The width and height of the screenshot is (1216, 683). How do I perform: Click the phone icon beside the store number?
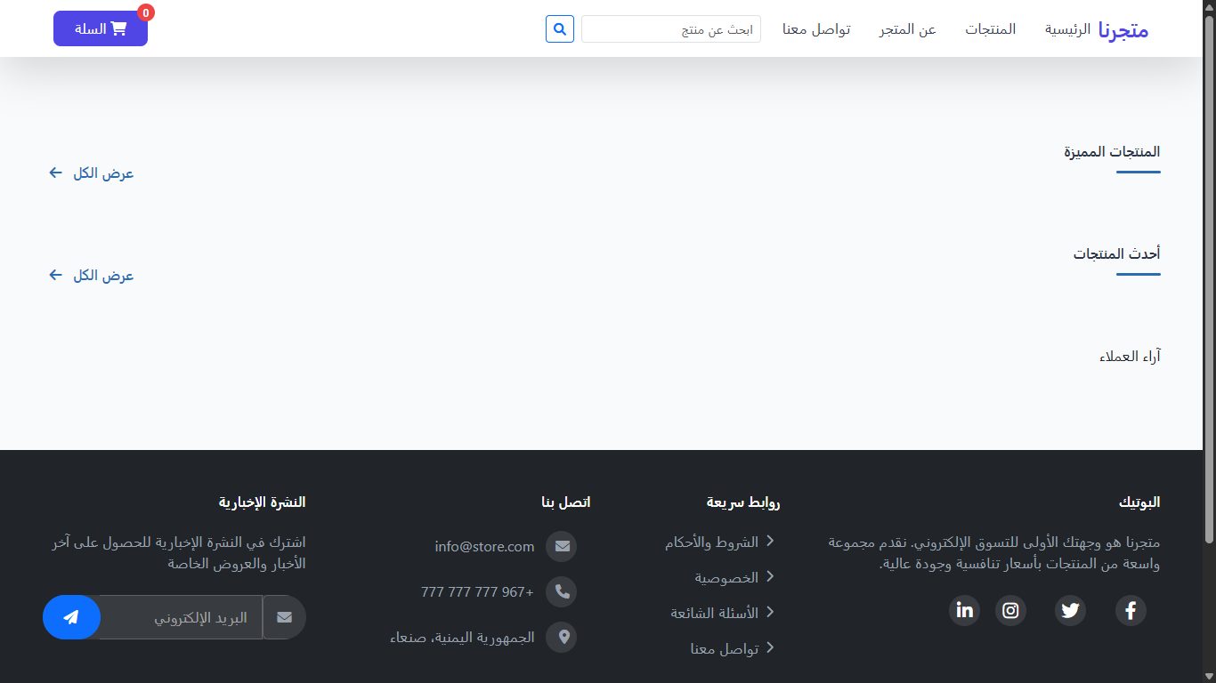561,591
